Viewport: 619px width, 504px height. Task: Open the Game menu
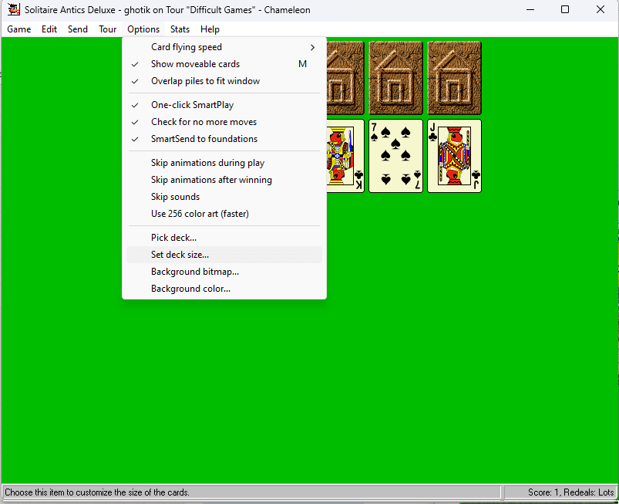19,29
